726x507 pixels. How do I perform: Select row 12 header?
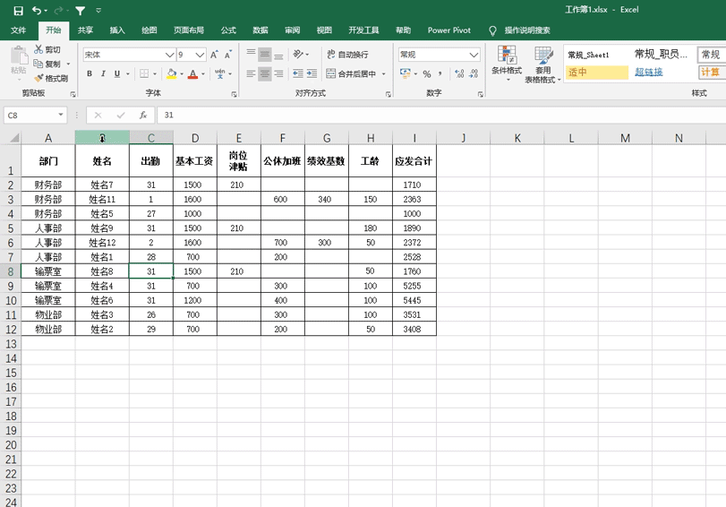click(x=11, y=330)
